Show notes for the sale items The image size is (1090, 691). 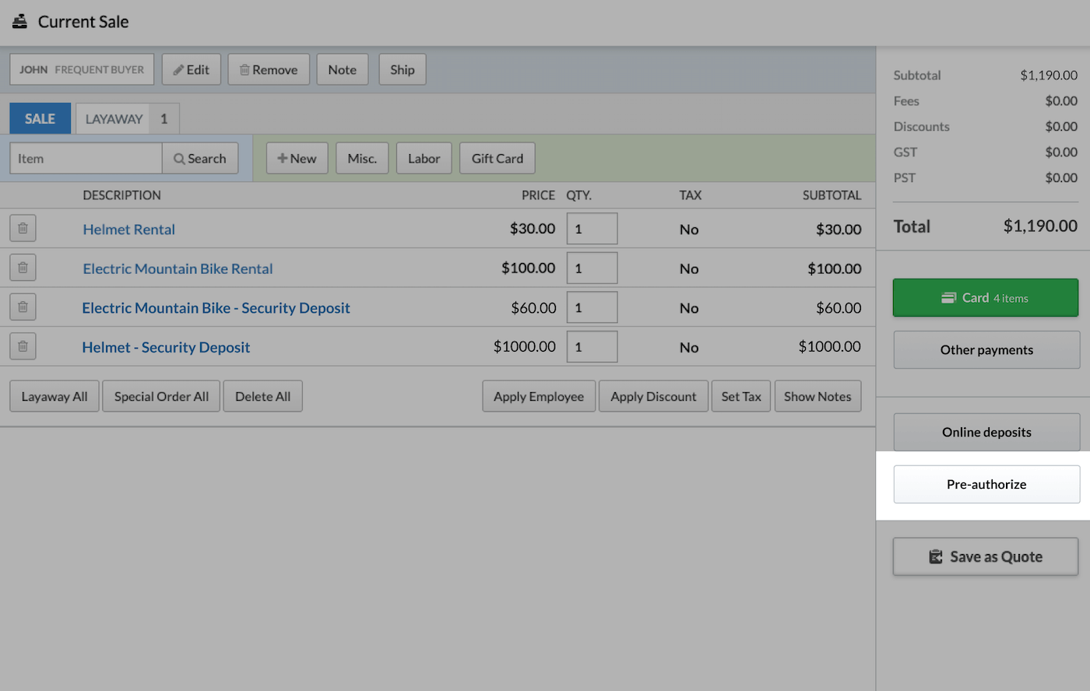[817, 395]
